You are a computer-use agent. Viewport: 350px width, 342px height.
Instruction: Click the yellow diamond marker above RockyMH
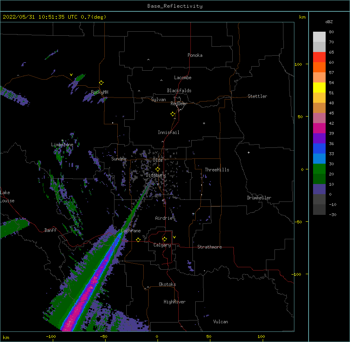(x=101, y=83)
